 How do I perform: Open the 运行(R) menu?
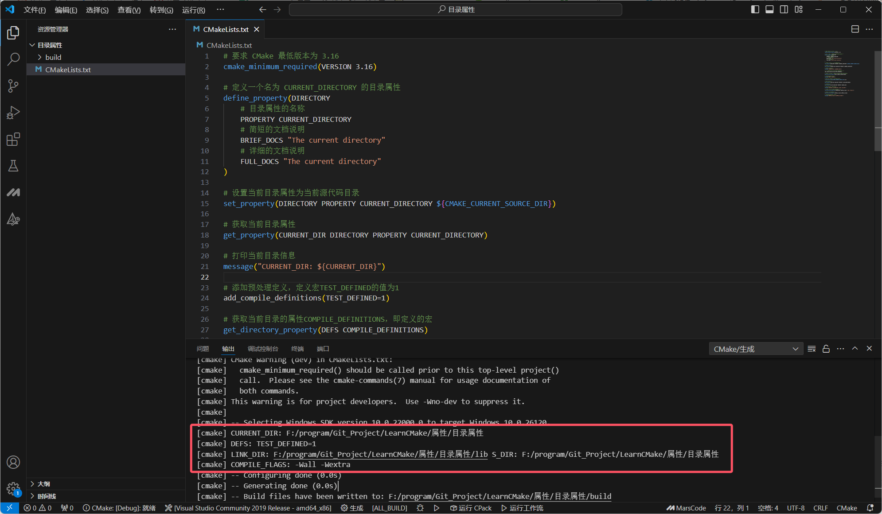pos(194,10)
